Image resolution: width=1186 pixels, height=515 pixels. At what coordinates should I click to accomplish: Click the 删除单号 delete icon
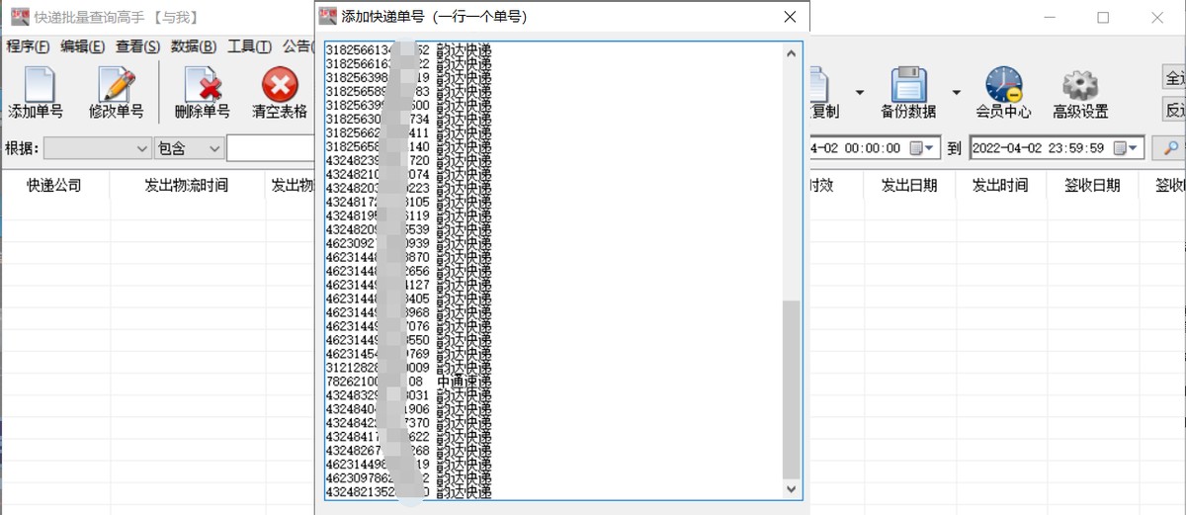click(202, 92)
